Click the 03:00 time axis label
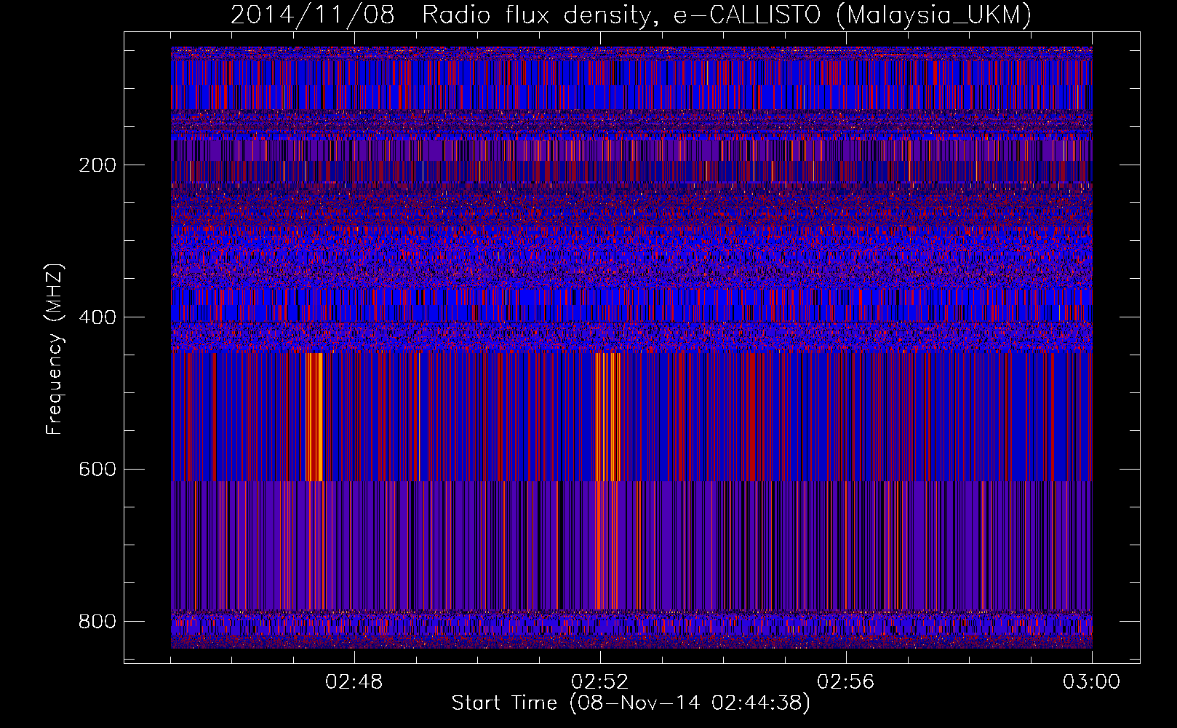 click(1092, 682)
